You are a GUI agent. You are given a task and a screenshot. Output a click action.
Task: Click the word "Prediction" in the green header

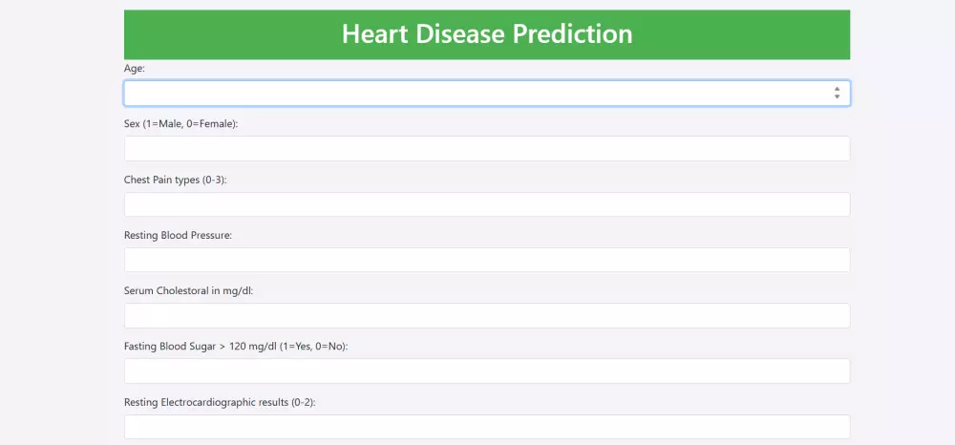click(x=573, y=34)
